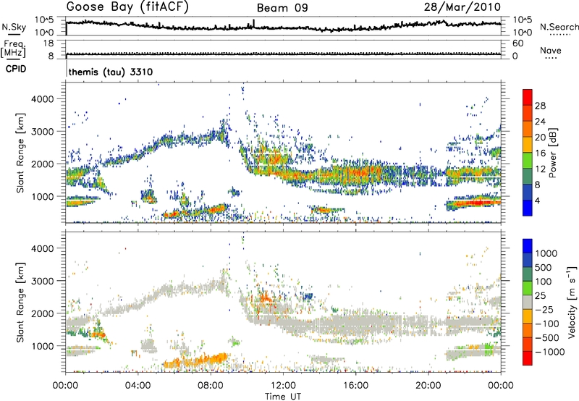Click the '04:00' time tick label
This screenshot has height=401, width=579.
click(138, 386)
